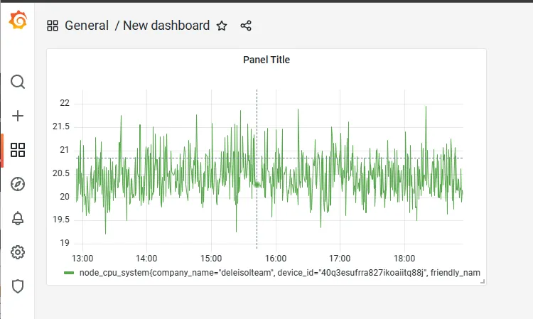
Task: Click the 14:00 time axis label
Action: 146,259
